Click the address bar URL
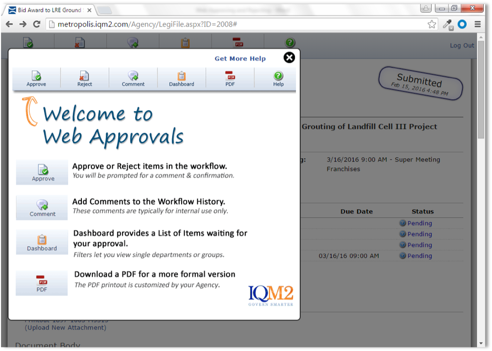 (x=147, y=24)
